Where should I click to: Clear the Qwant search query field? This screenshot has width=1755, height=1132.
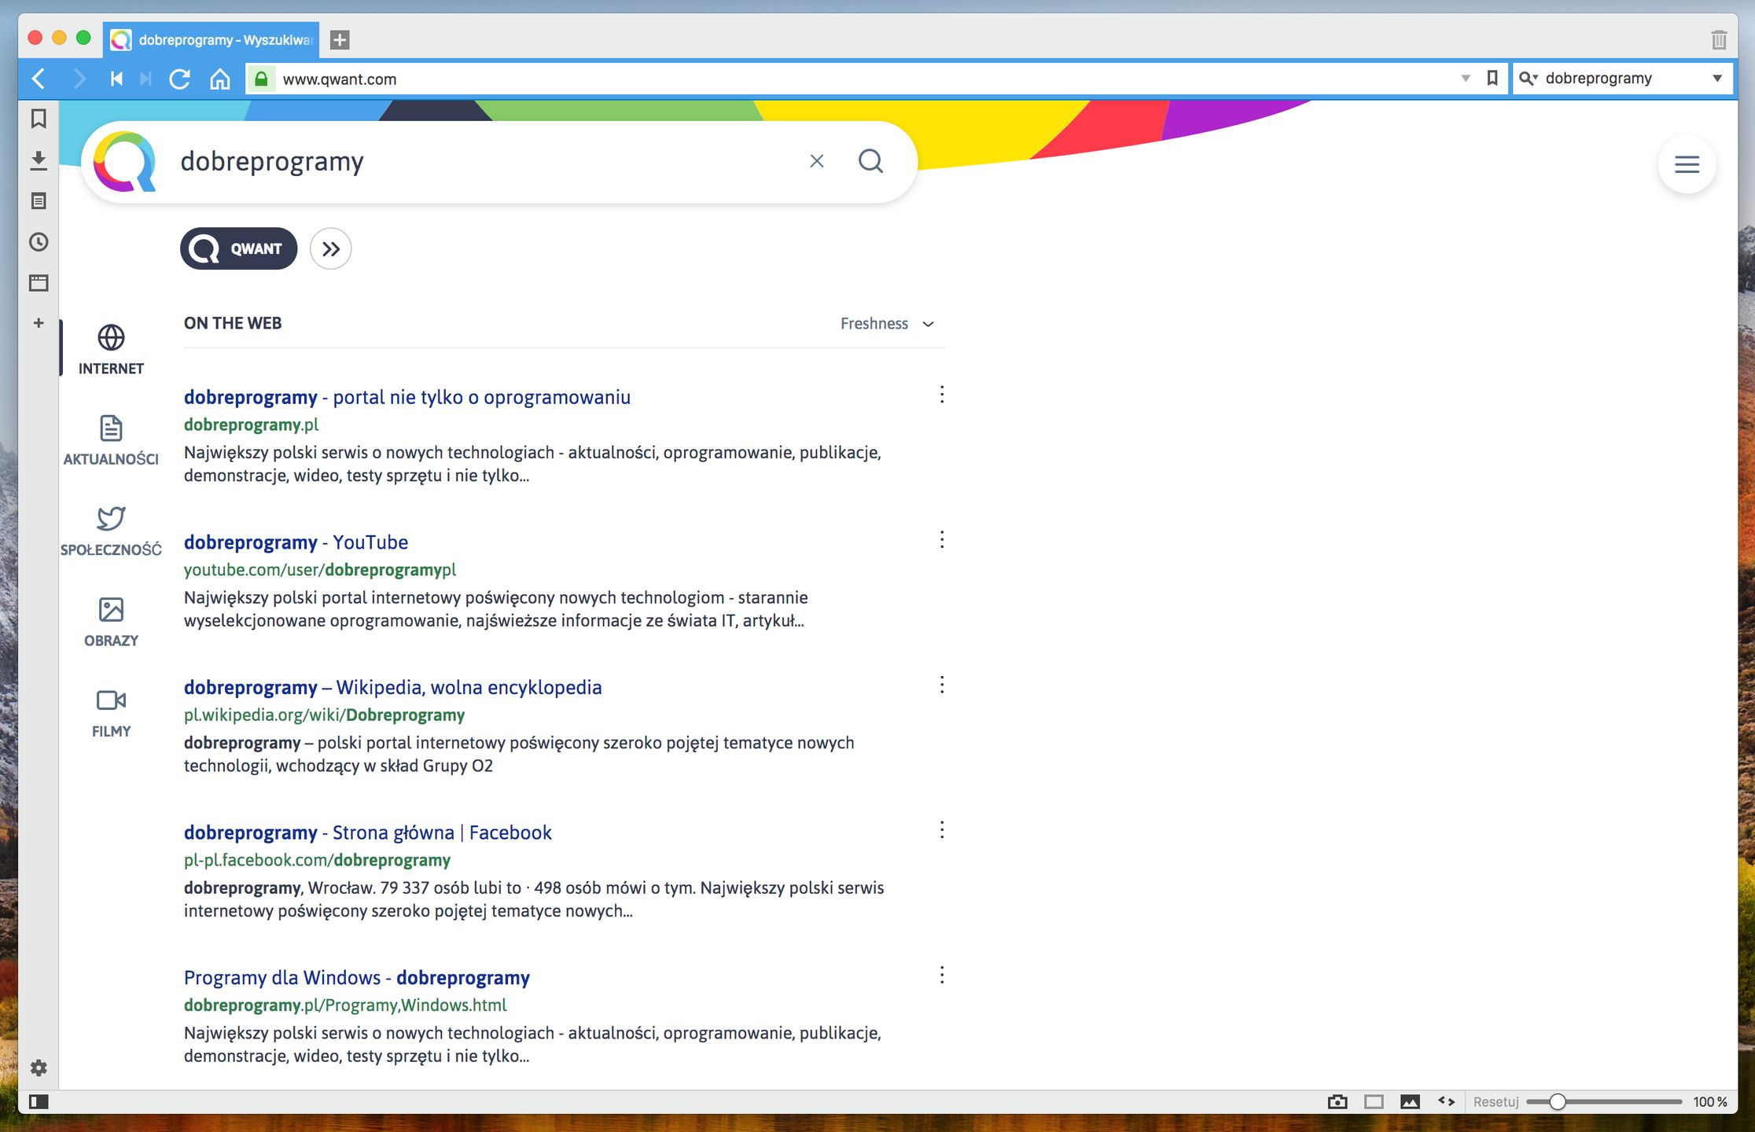click(x=817, y=161)
